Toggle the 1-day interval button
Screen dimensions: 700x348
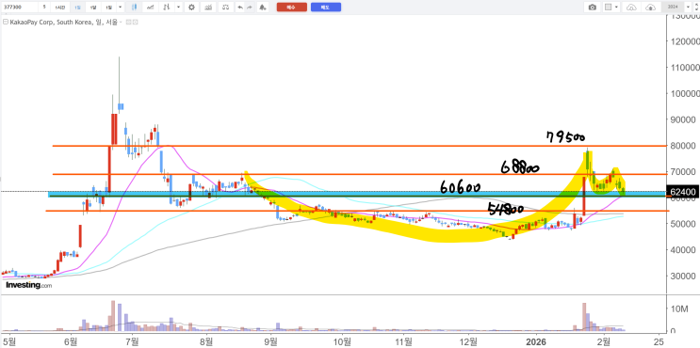[77, 8]
